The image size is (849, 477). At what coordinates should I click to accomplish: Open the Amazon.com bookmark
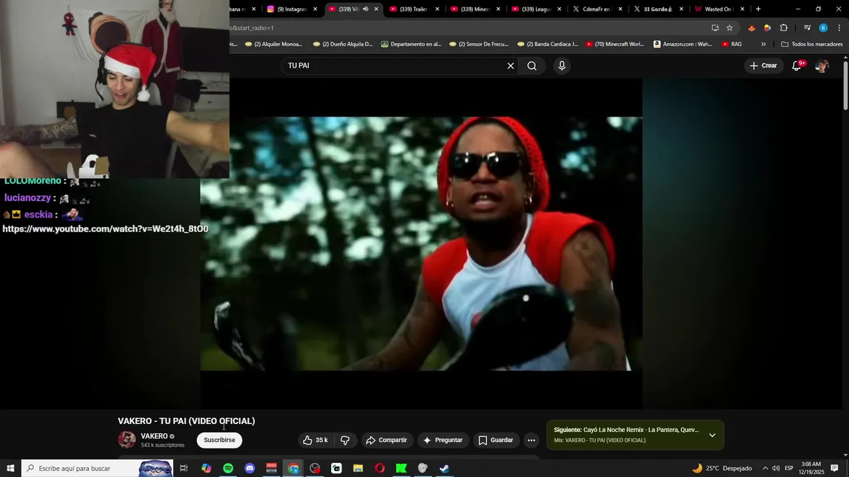pos(683,44)
